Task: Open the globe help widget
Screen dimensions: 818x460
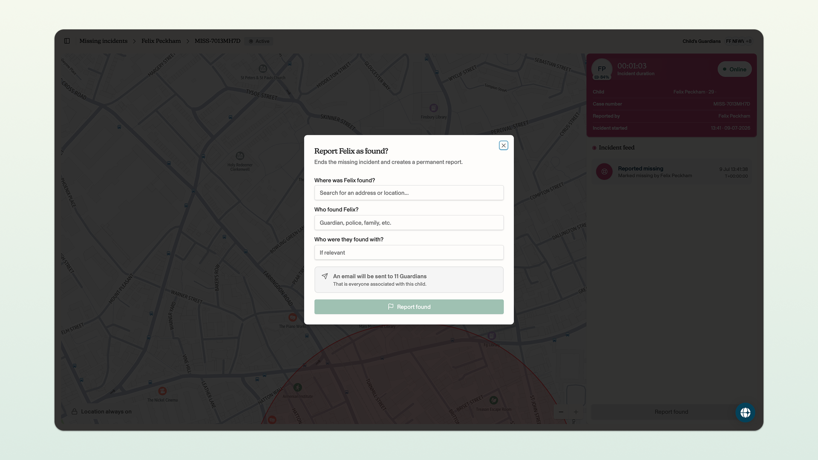Action: (x=745, y=412)
